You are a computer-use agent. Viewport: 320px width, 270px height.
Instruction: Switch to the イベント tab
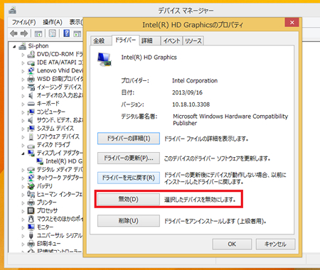pos(171,40)
